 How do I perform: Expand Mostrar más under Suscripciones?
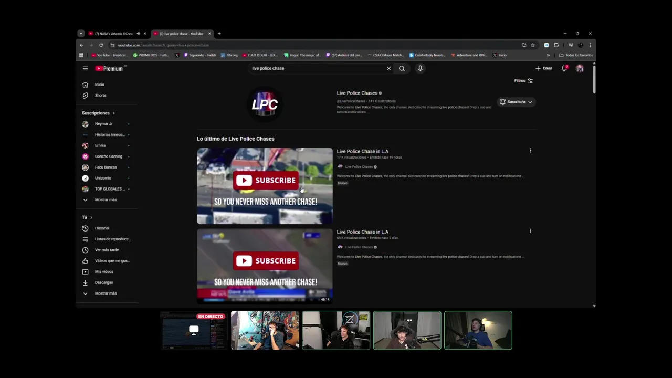(x=107, y=199)
